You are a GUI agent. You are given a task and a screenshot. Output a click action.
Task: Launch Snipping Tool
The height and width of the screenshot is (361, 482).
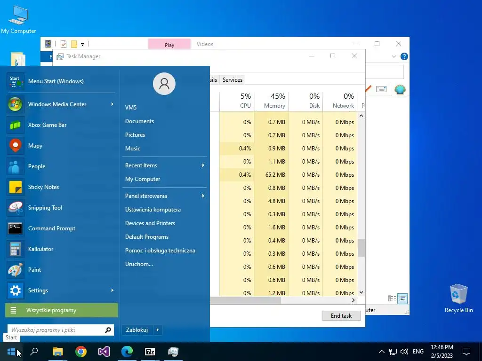[x=61, y=207]
